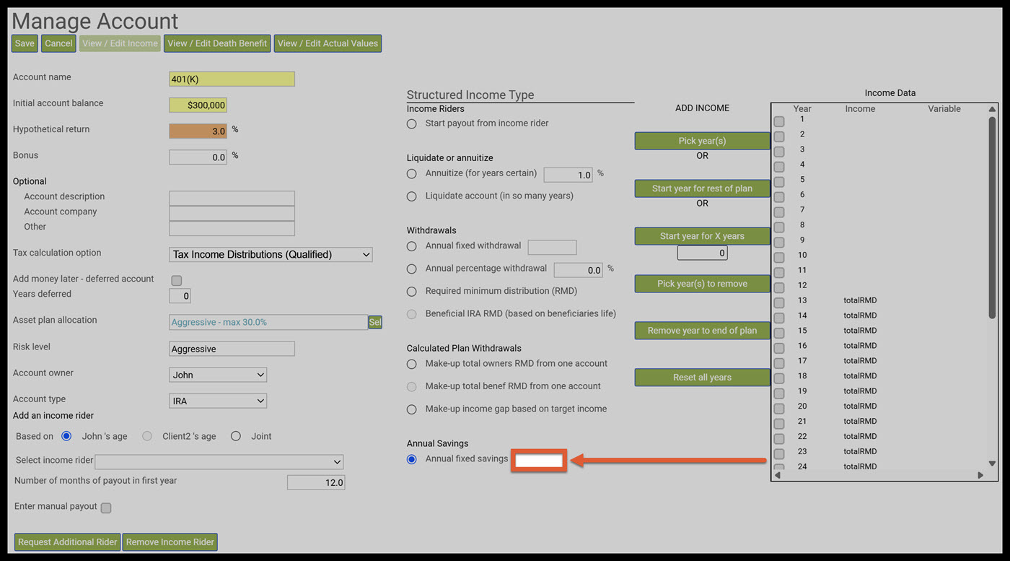Click the Reset all years button
Viewport: 1010px width, 561px height.
coord(702,378)
